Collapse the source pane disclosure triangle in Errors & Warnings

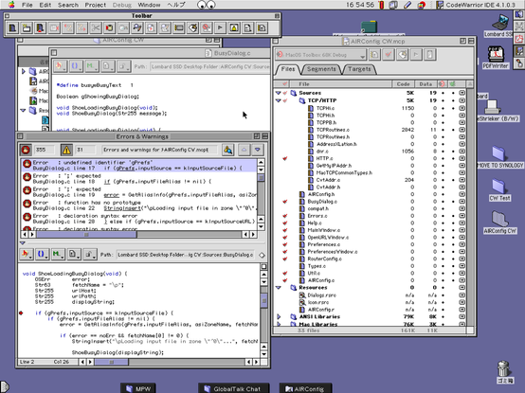(x=23, y=242)
